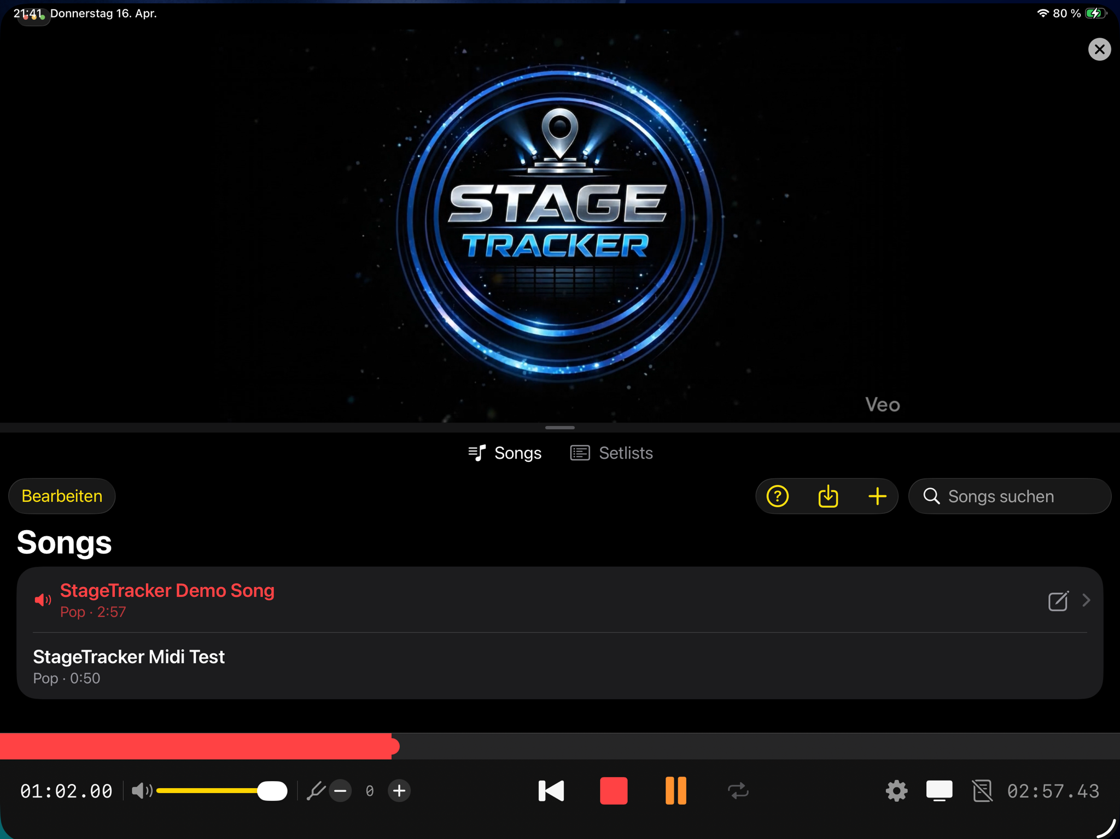Toggle the loop repeat icon
This screenshot has height=839, width=1120.
coord(738,790)
